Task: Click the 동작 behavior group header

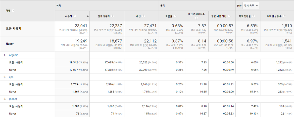Action: click(162, 5)
